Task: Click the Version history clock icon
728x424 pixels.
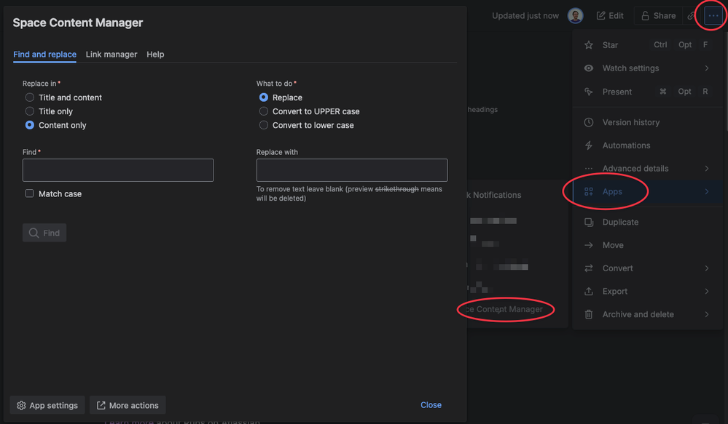Action: [x=589, y=122]
